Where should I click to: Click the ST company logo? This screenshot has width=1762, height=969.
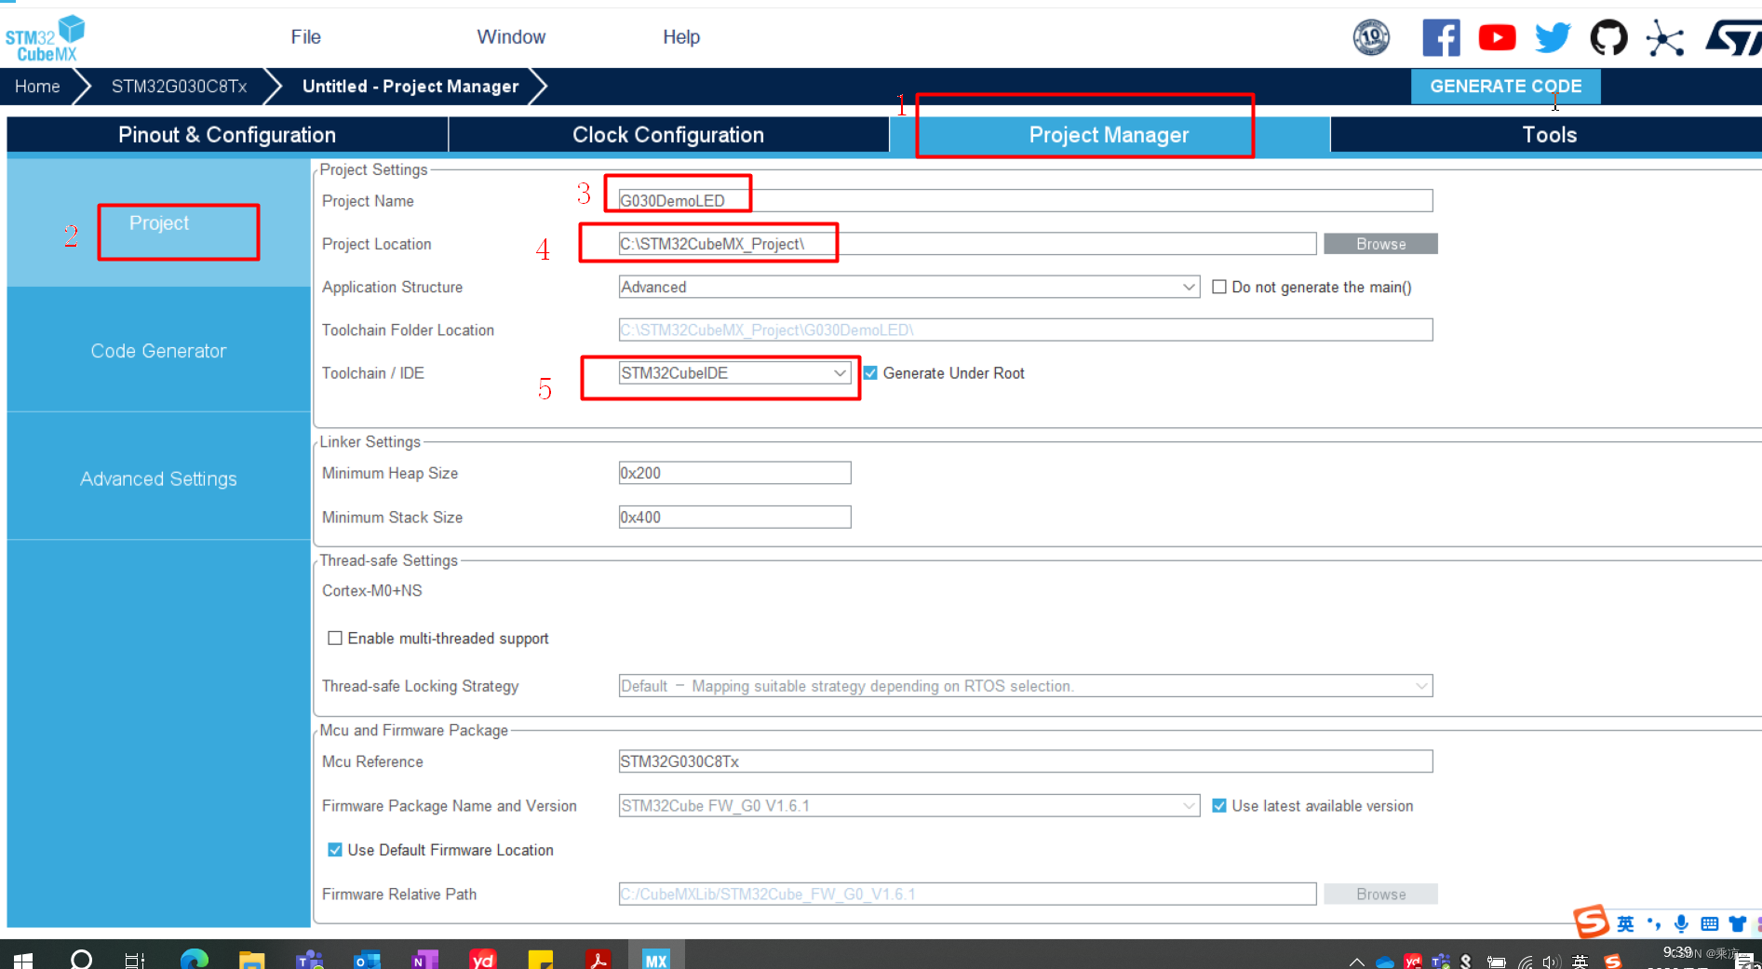1733,38
